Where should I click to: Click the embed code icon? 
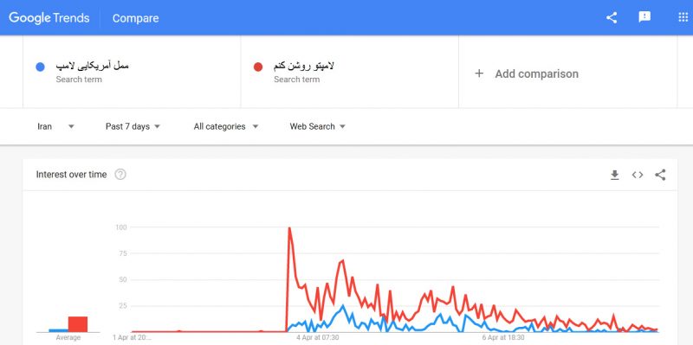[x=638, y=176]
